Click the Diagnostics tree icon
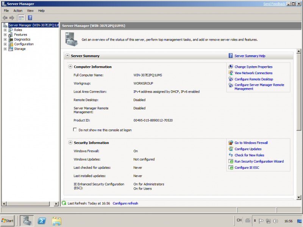303x227 pixels. [11, 39]
